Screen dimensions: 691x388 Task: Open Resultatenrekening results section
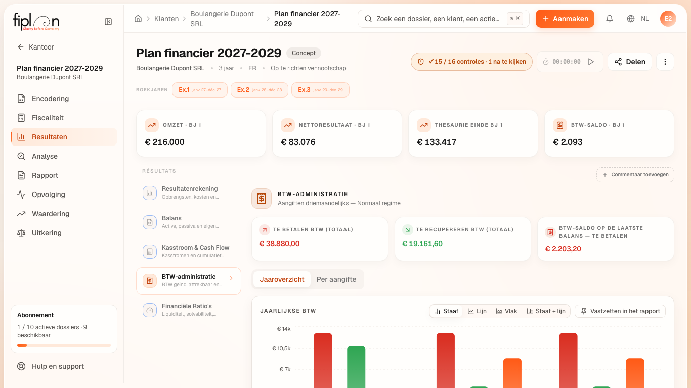(x=189, y=192)
